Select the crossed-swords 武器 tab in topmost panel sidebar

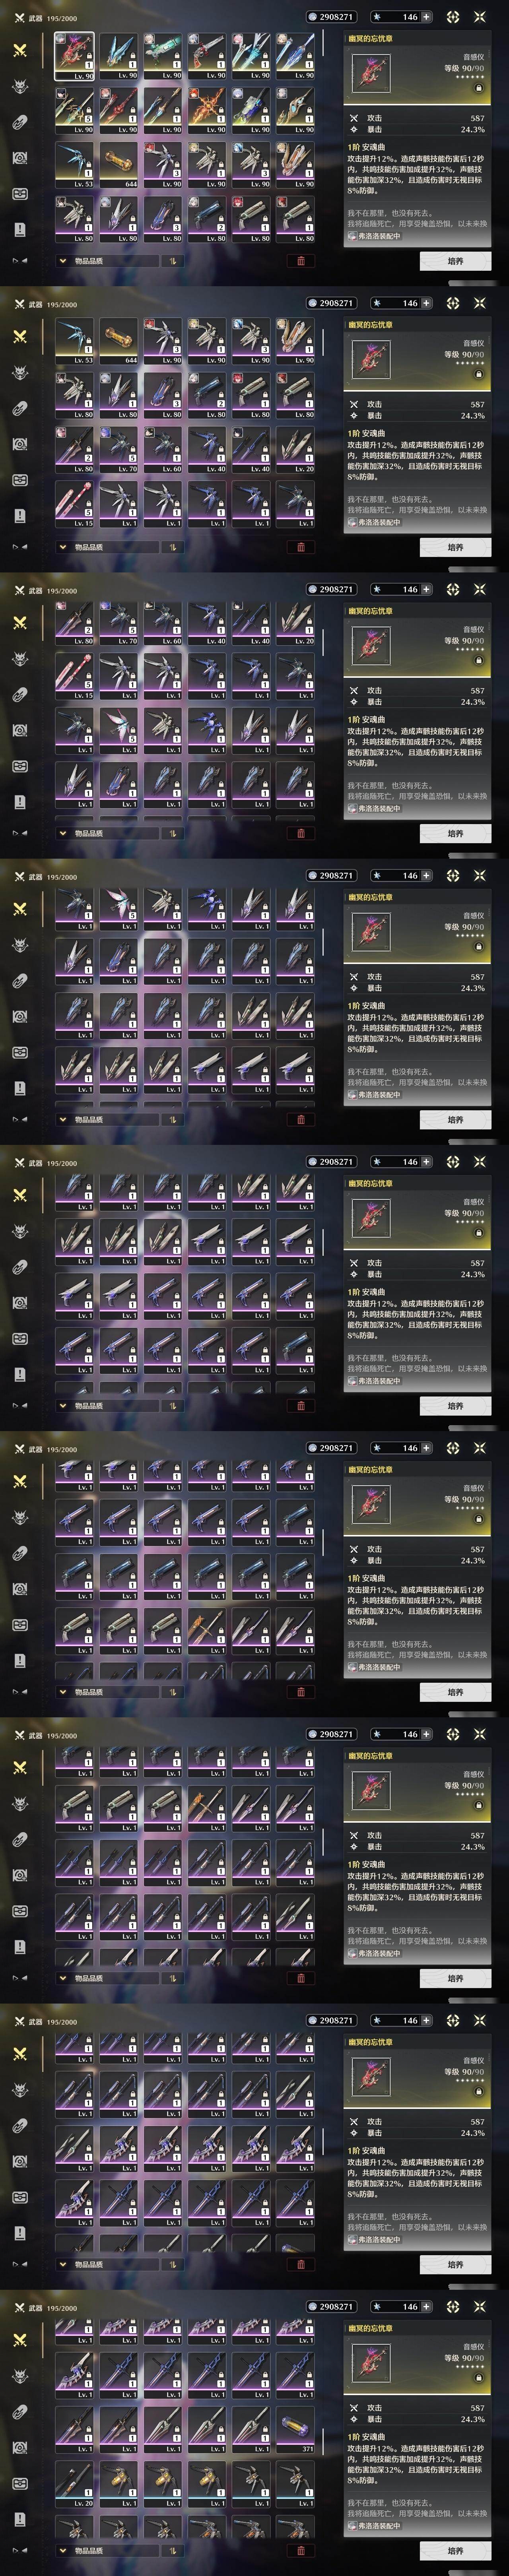(x=20, y=50)
